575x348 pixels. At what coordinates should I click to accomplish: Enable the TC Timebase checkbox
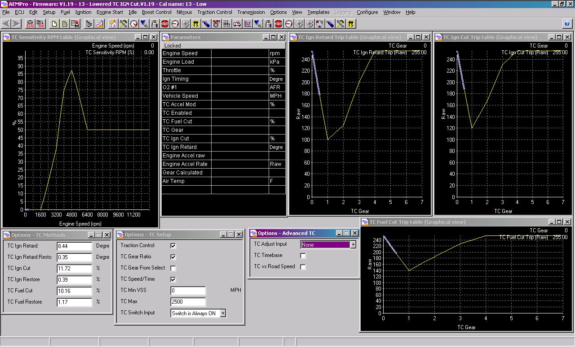[303, 256]
